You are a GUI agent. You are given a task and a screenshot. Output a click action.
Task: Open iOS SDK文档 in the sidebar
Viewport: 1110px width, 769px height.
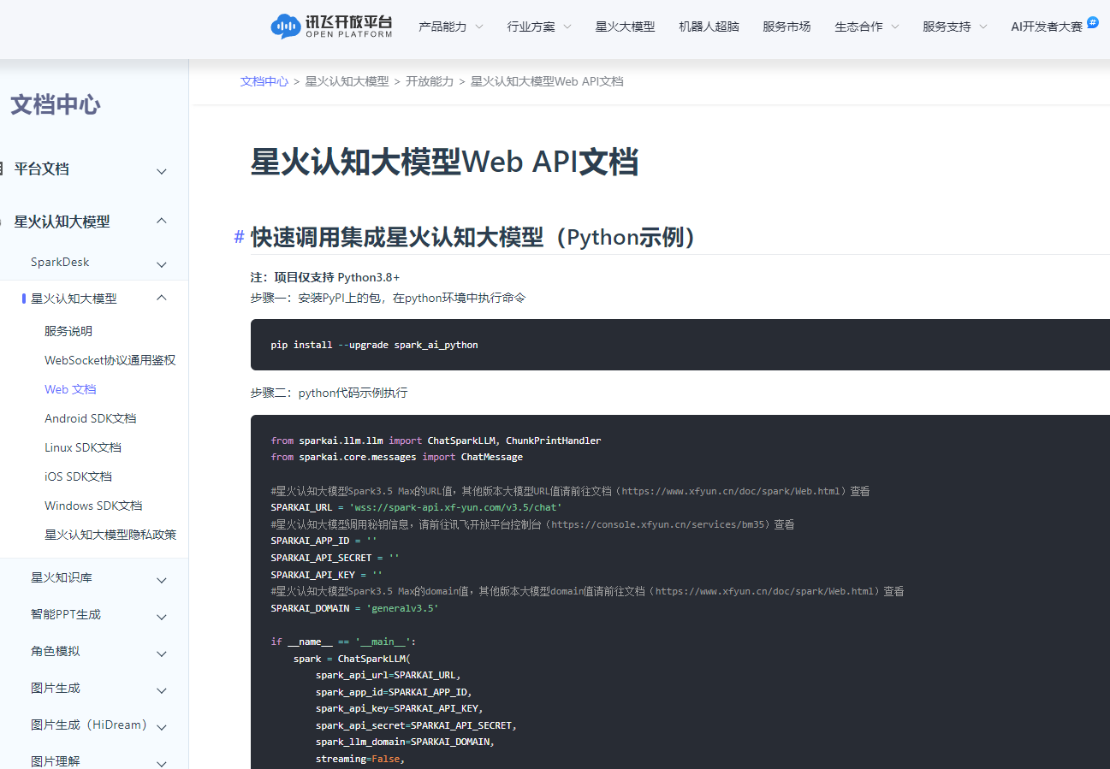[78, 476]
